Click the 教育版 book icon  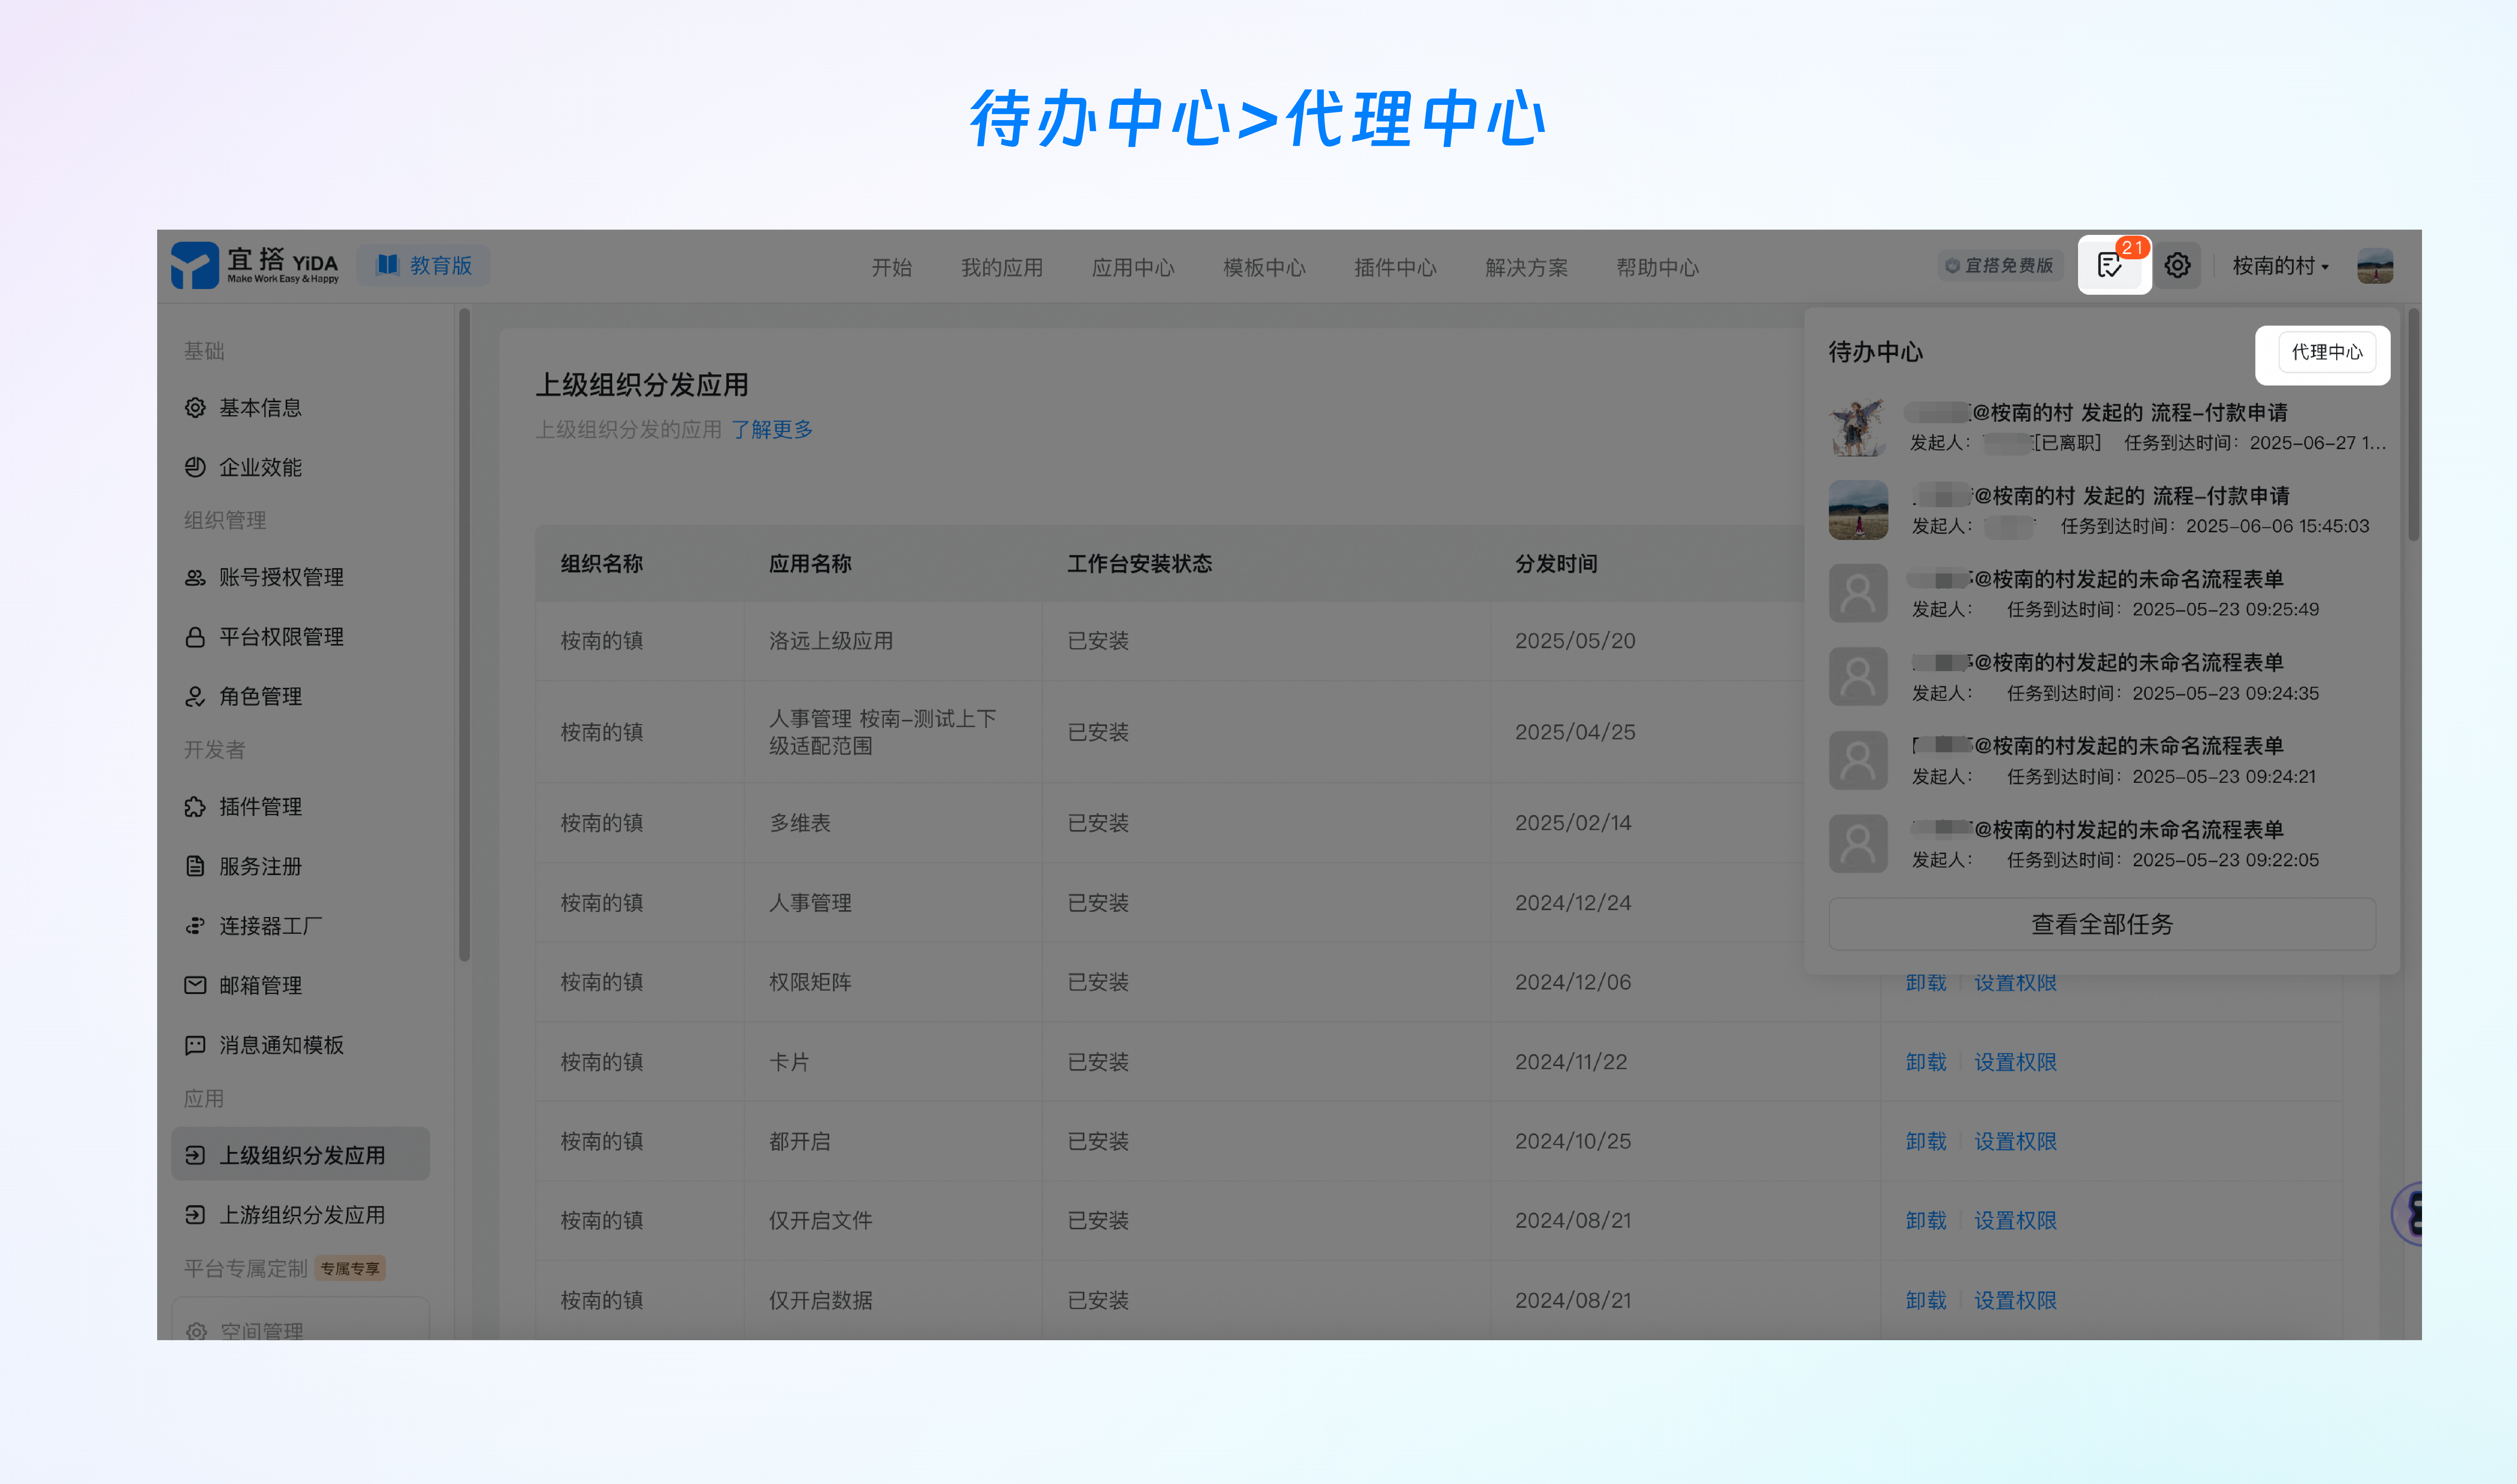(x=387, y=265)
